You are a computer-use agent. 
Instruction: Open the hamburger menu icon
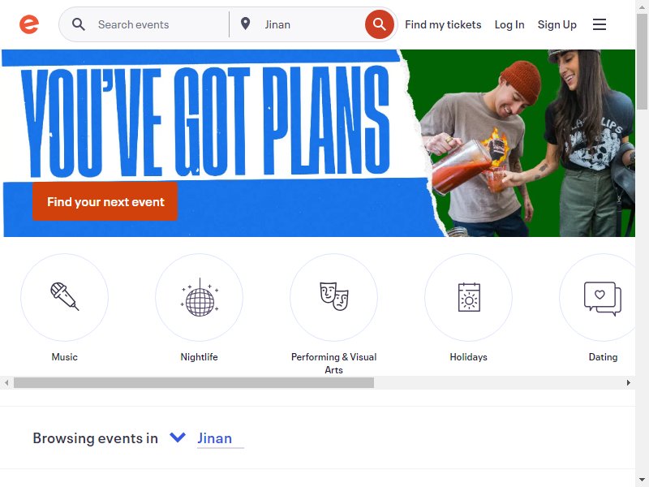[x=599, y=24]
